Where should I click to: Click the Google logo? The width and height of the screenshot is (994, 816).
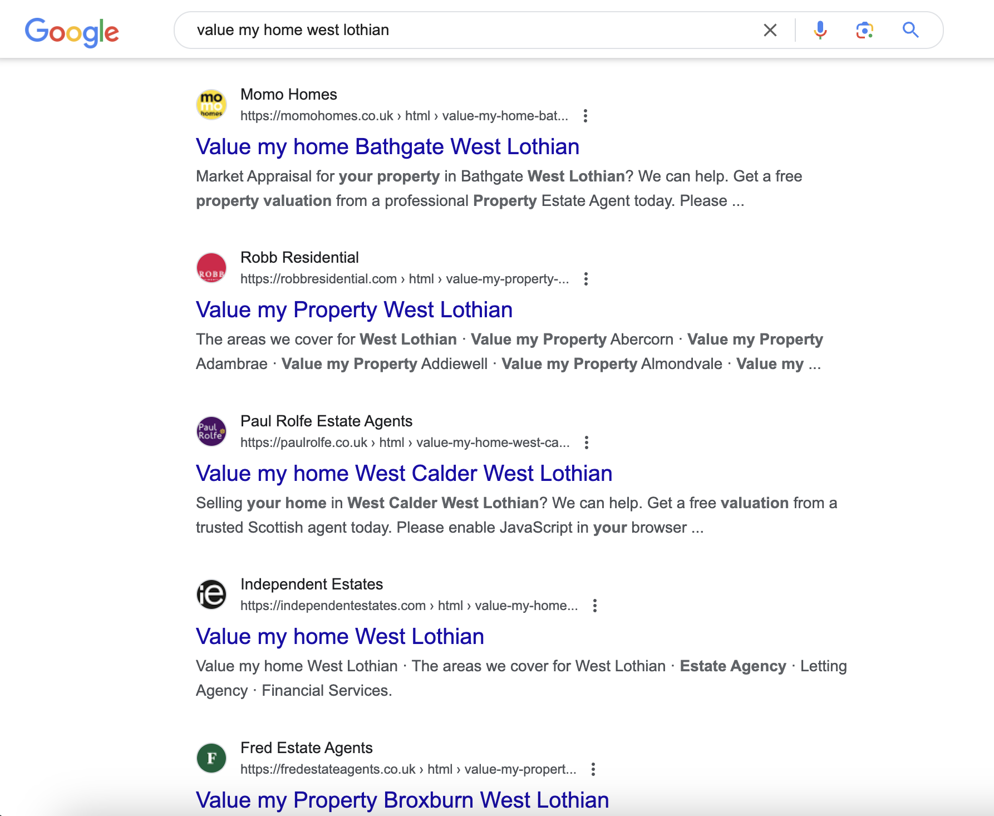click(x=72, y=32)
